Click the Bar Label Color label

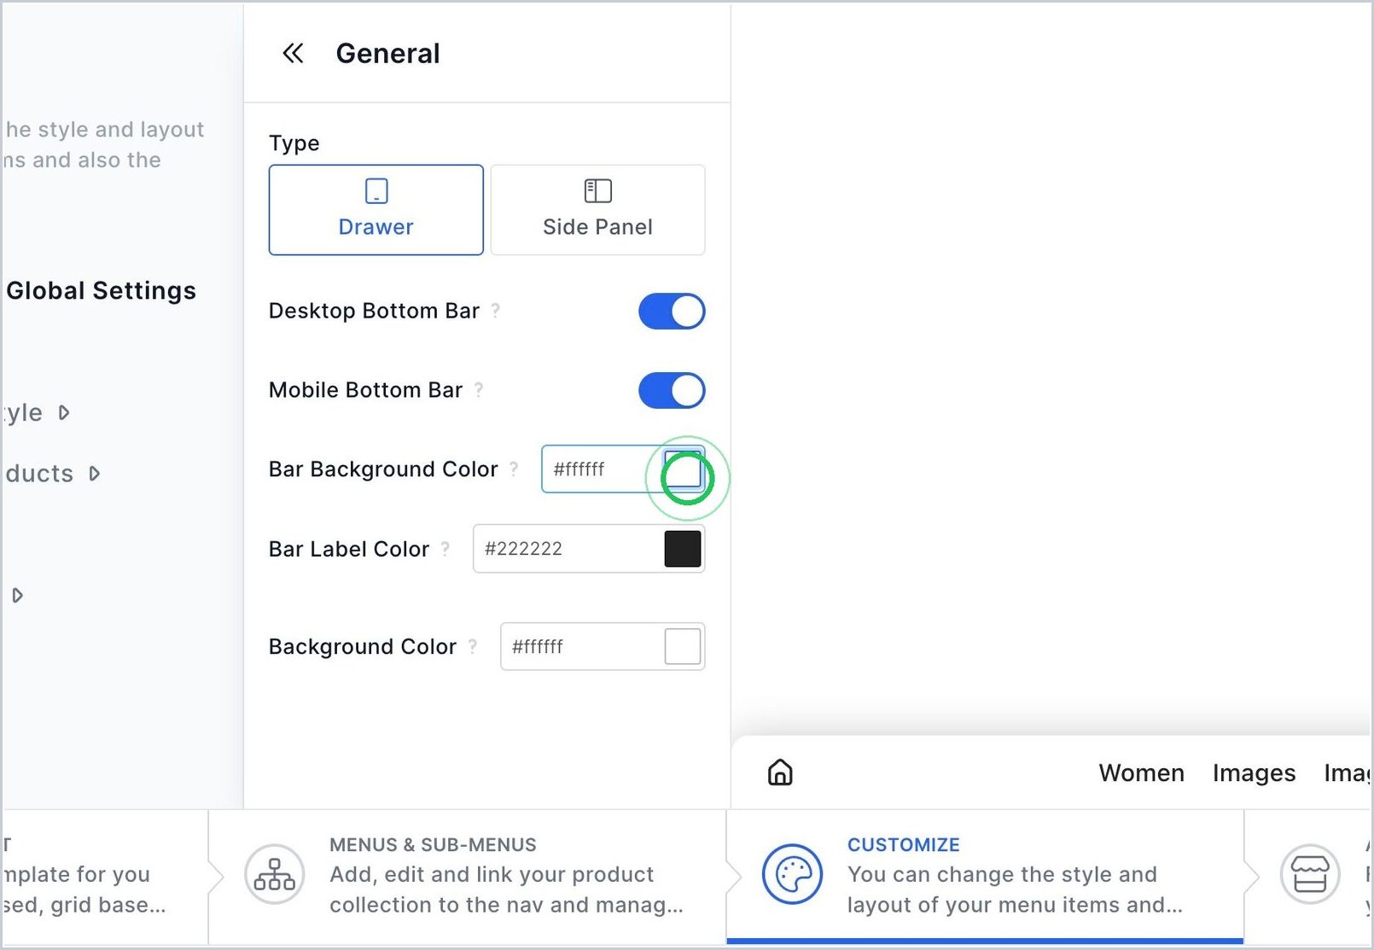[x=349, y=549]
